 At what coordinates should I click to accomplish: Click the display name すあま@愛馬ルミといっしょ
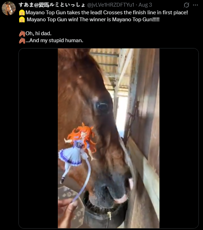click(x=52, y=5)
